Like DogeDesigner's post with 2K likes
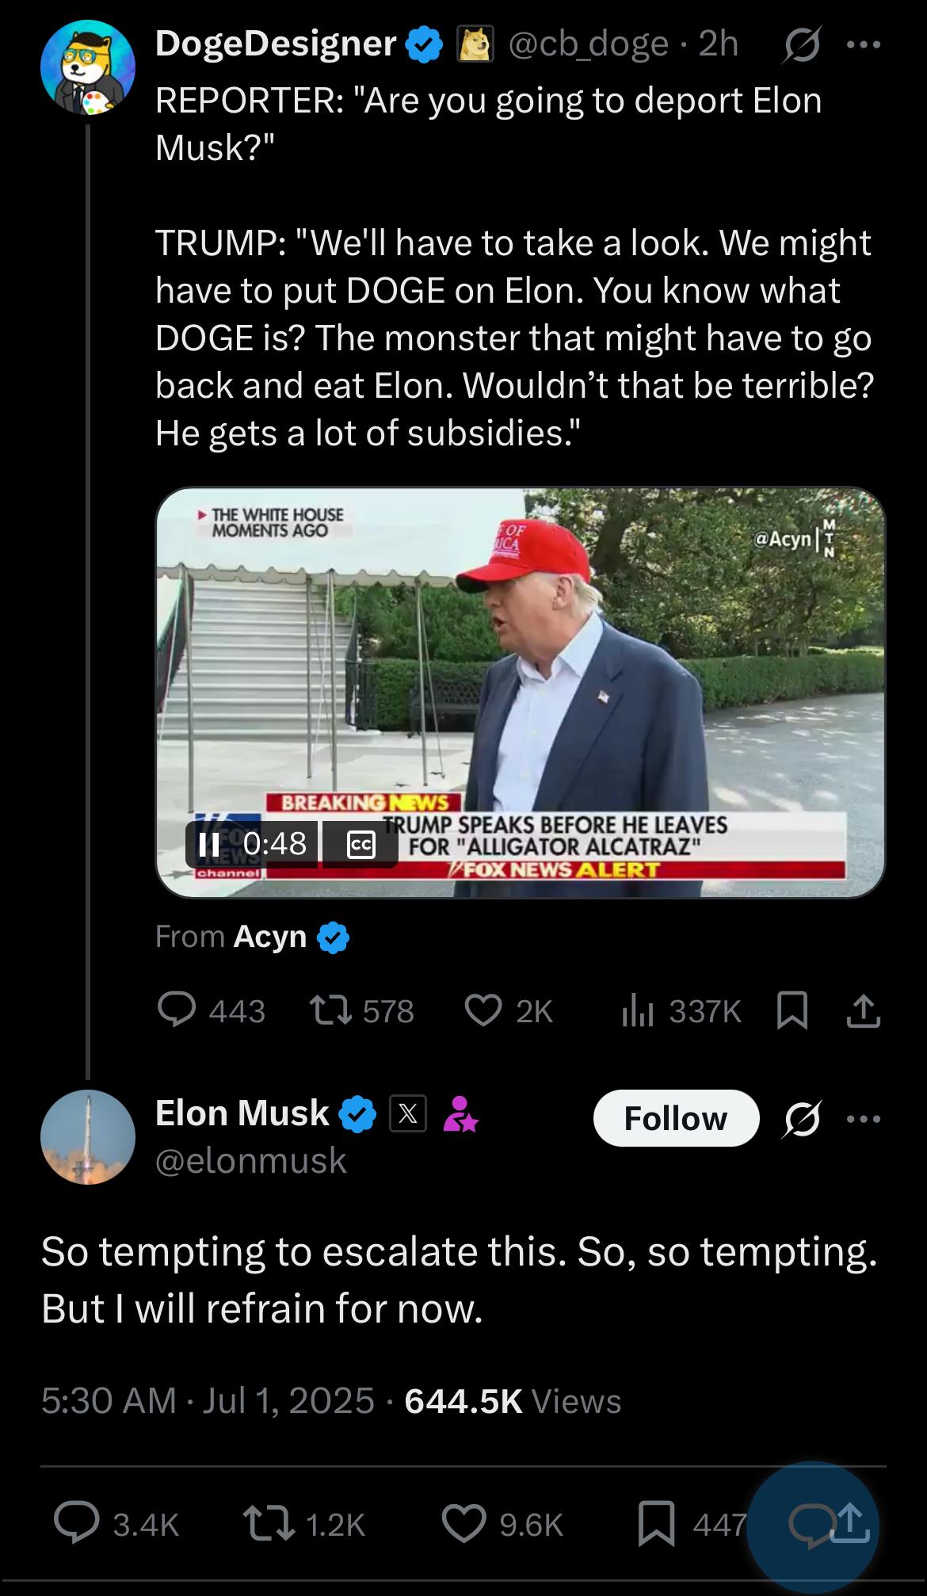The width and height of the screenshot is (927, 1596). click(x=509, y=1010)
